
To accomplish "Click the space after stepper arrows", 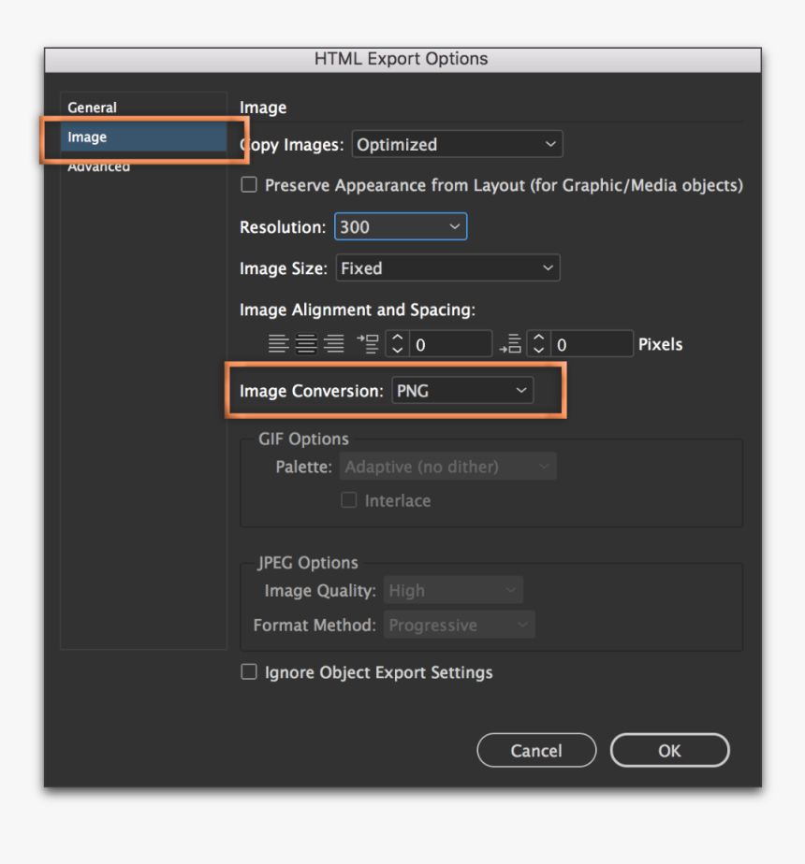I will [x=538, y=344].
